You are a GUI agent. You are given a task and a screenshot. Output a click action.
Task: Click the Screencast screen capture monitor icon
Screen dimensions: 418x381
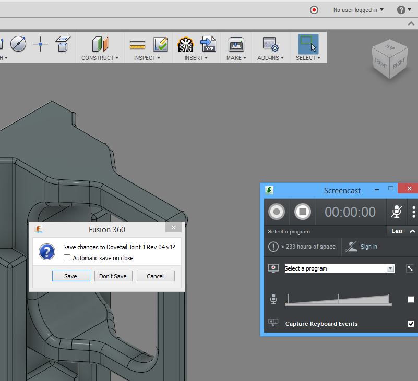273,268
